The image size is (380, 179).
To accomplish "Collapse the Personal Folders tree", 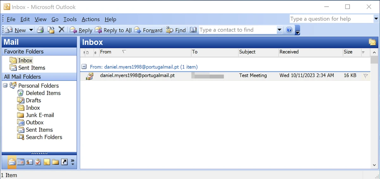I will tap(5, 86).
